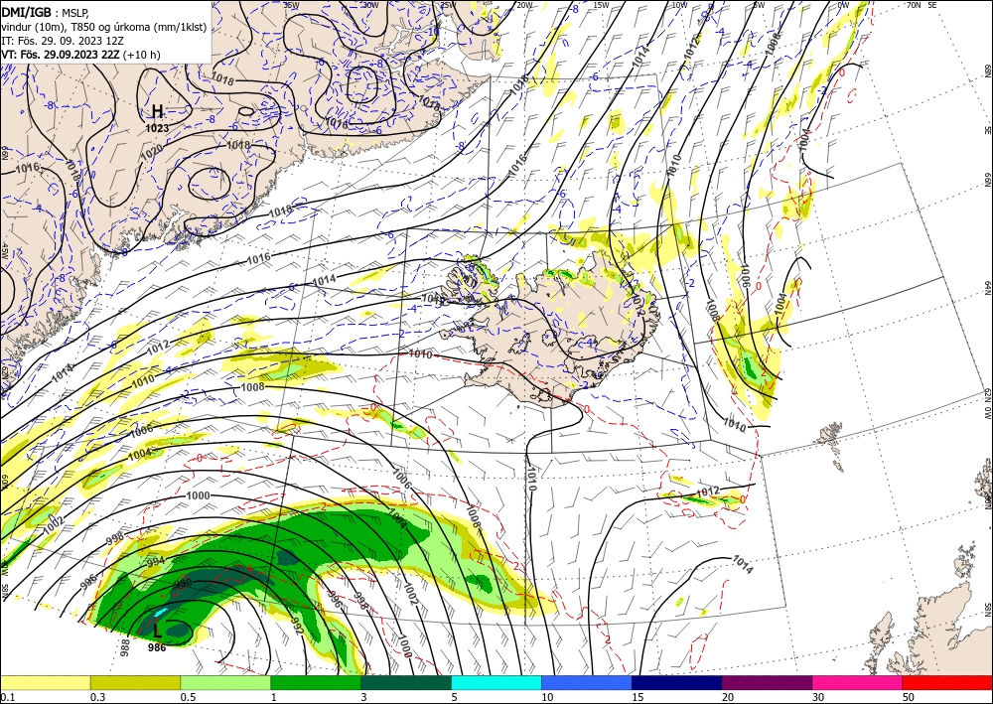The height and width of the screenshot is (704, 993).
Task: Click the "0.5" legend scale value
Action: 187,697
